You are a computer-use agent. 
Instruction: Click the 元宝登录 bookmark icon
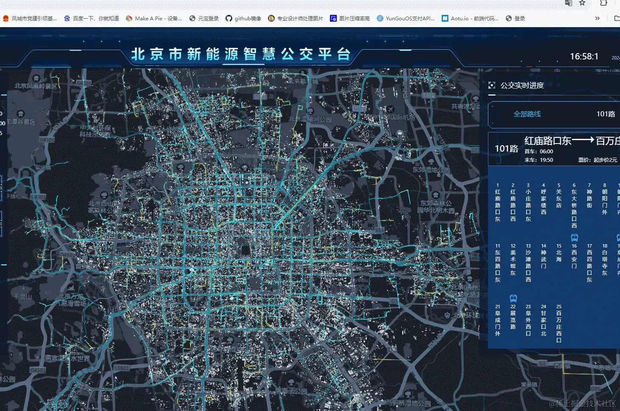(192, 18)
